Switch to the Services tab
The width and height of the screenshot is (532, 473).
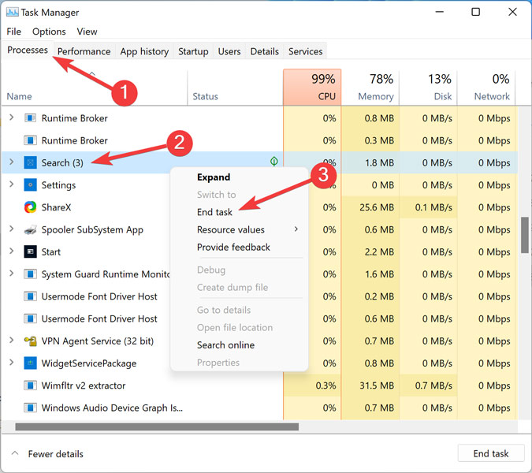(x=305, y=51)
